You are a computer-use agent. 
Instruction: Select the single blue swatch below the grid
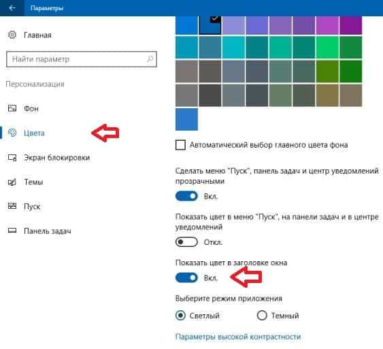pos(186,120)
